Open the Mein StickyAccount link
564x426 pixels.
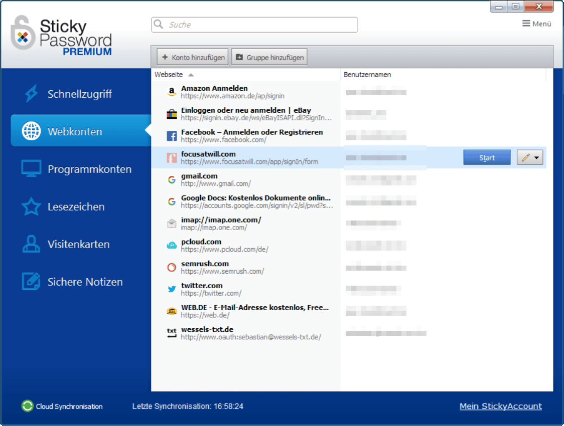(500, 406)
